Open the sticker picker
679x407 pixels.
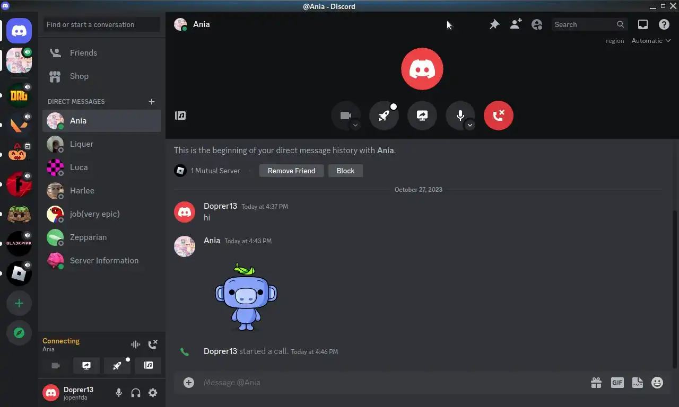pos(638,383)
